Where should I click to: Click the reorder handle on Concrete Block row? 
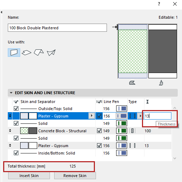pos(10,131)
